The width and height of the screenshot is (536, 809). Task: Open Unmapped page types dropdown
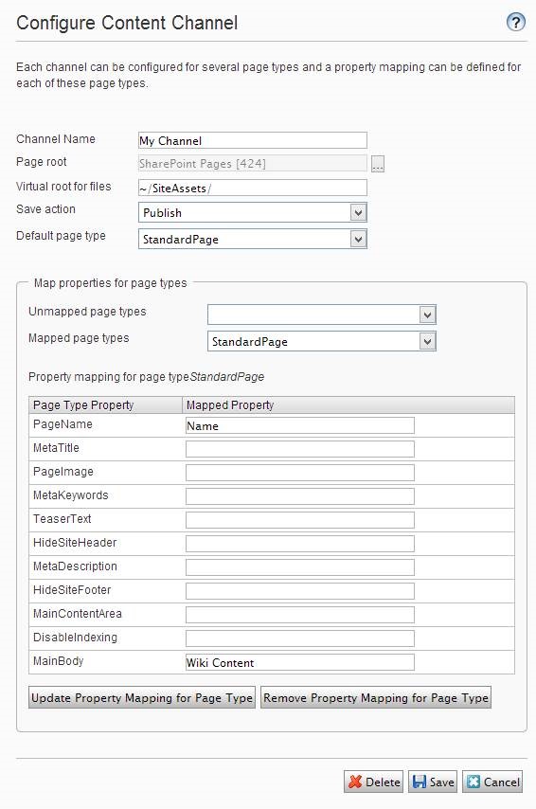point(322,315)
